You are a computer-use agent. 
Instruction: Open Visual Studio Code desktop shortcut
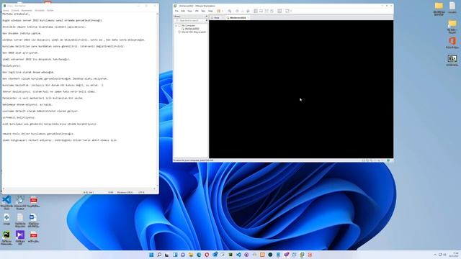6,202
